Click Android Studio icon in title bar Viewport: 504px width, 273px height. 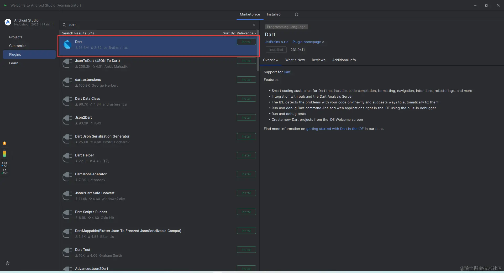(5, 5)
